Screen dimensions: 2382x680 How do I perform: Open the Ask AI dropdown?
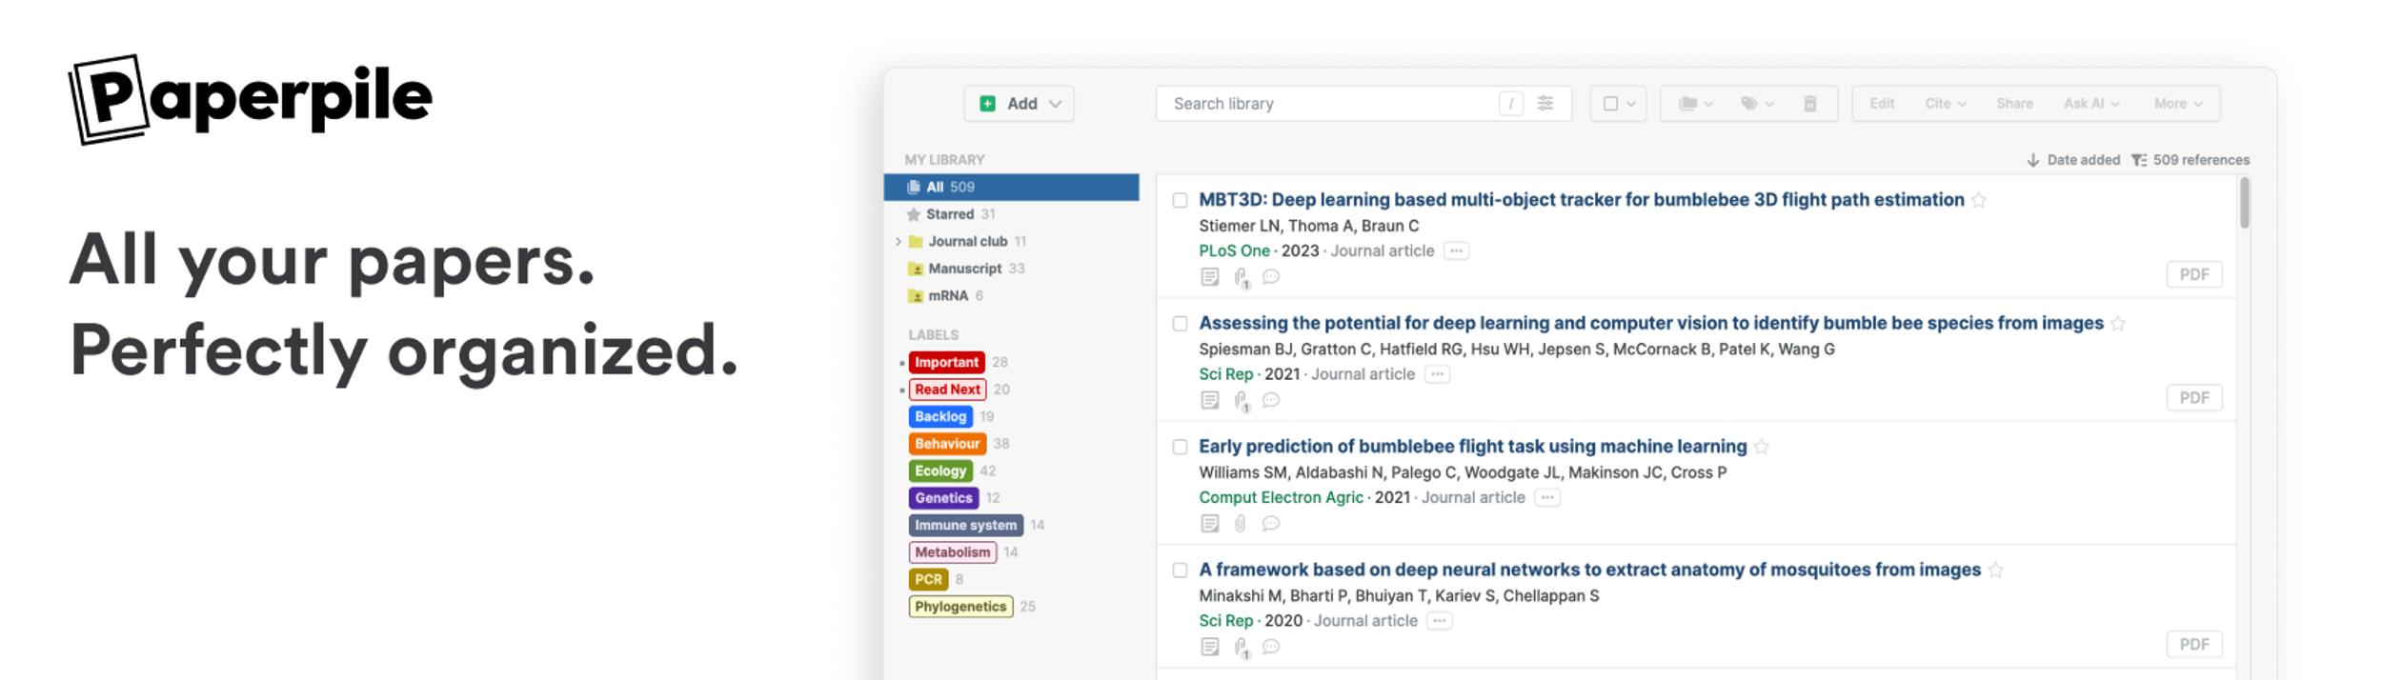2091,103
